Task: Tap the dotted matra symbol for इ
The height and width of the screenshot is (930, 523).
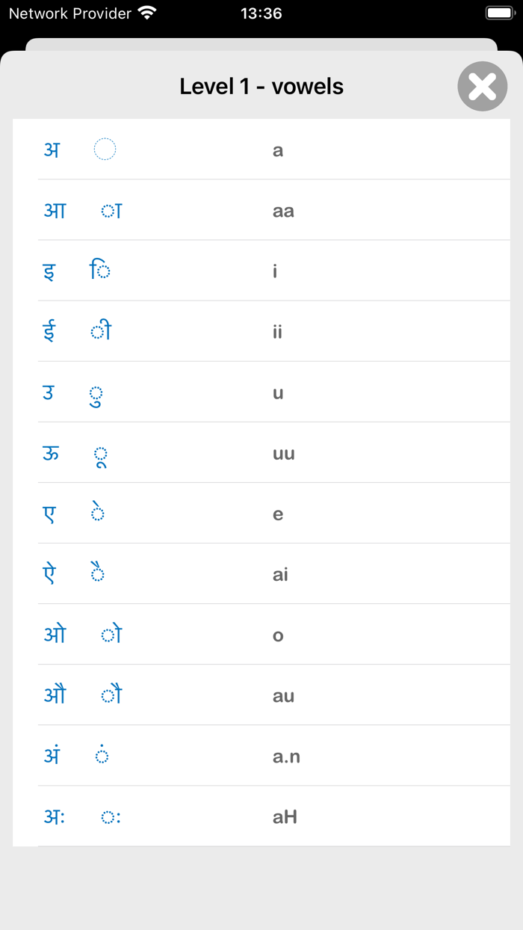Action: point(101,271)
